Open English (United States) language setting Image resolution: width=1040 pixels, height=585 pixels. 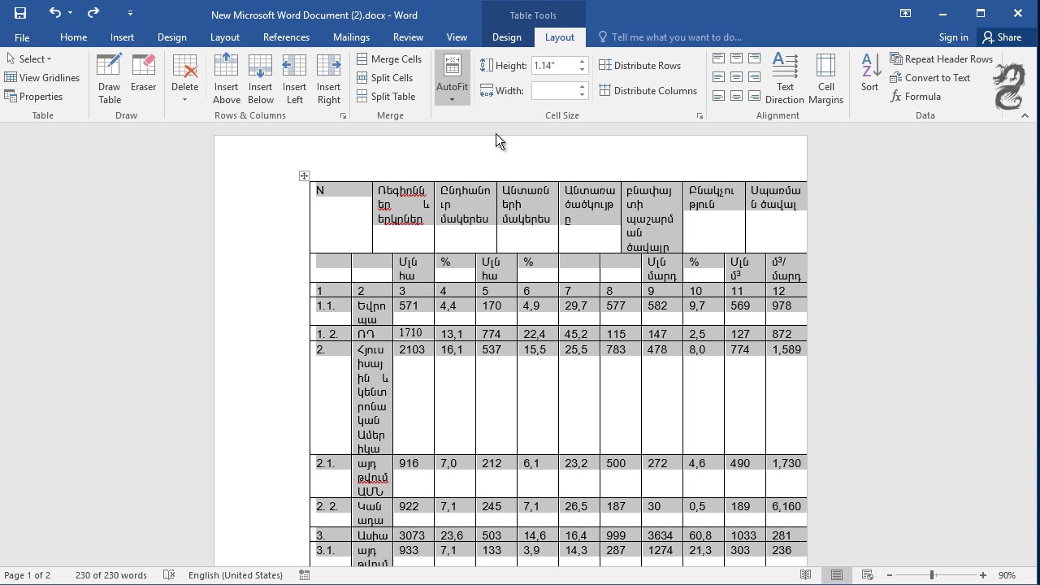[x=236, y=575]
